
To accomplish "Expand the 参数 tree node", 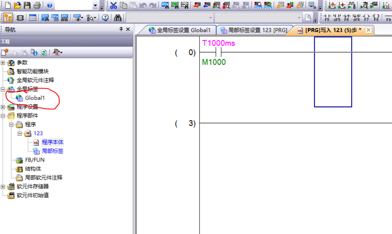I will 3,63.
